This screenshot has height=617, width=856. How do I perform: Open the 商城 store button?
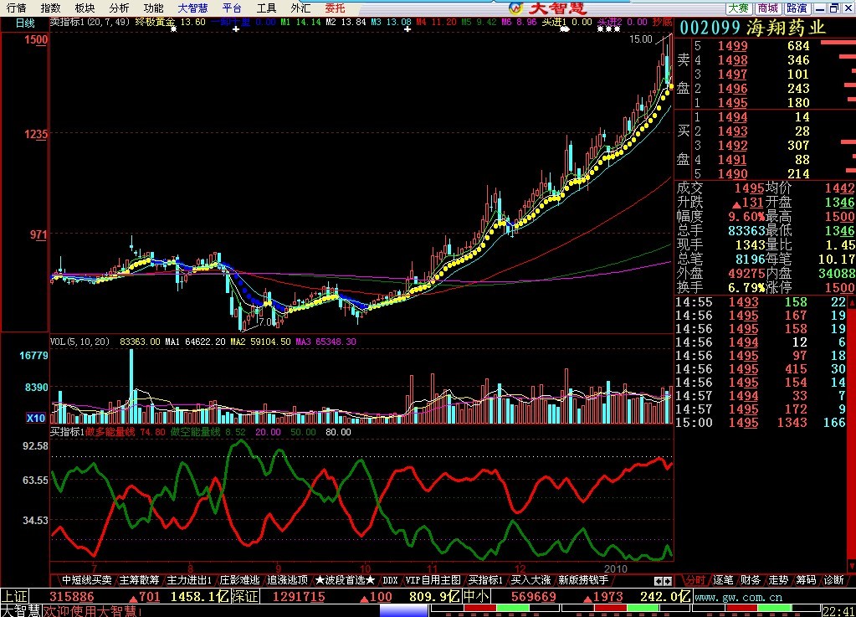point(767,8)
